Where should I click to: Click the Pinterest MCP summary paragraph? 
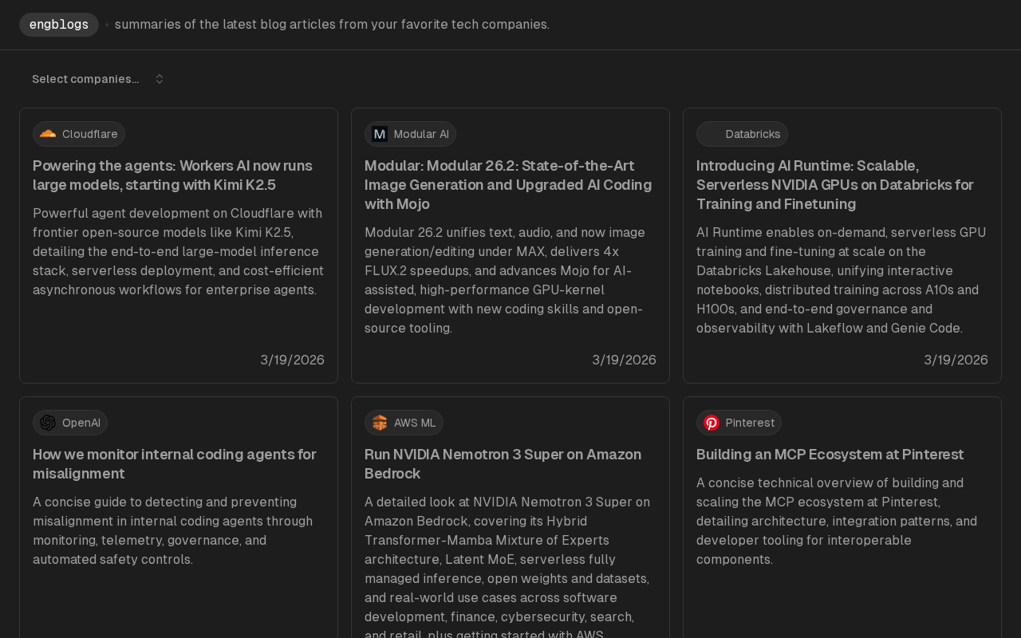[836, 522]
